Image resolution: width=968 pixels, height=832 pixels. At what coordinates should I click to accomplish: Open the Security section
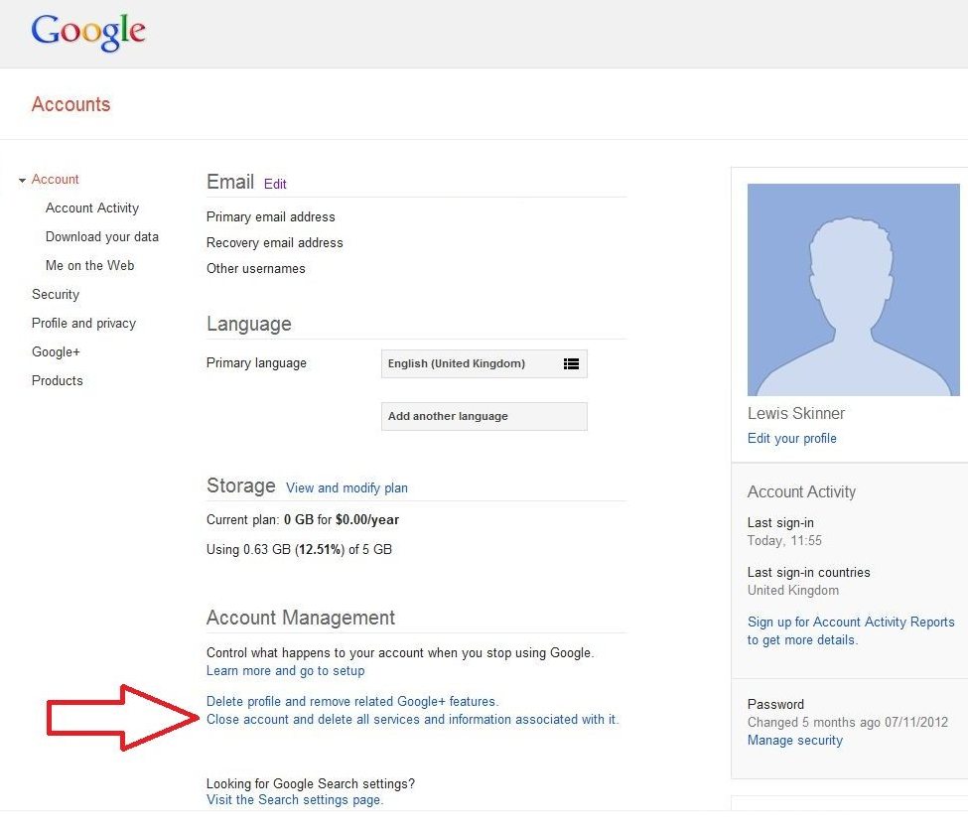click(x=56, y=295)
